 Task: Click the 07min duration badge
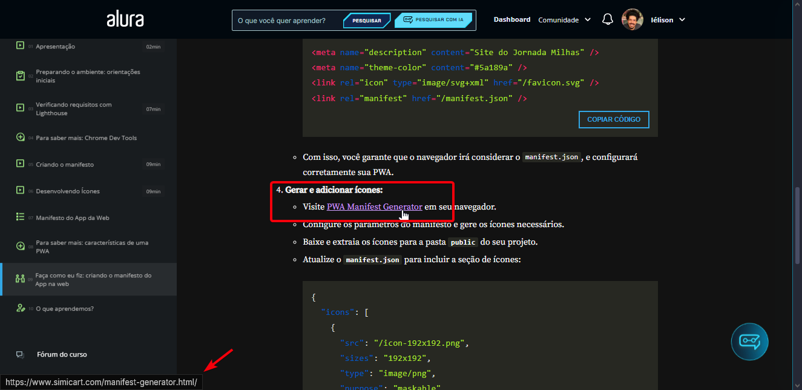153,109
